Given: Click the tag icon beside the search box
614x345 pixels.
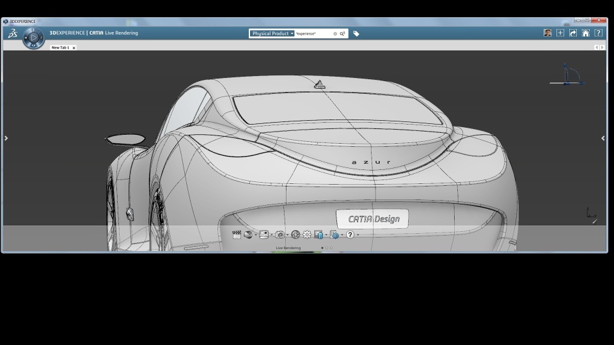Looking at the screenshot, I should (x=356, y=34).
